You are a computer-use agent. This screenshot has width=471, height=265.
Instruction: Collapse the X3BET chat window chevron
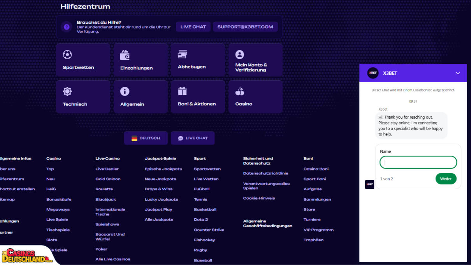tap(458, 73)
